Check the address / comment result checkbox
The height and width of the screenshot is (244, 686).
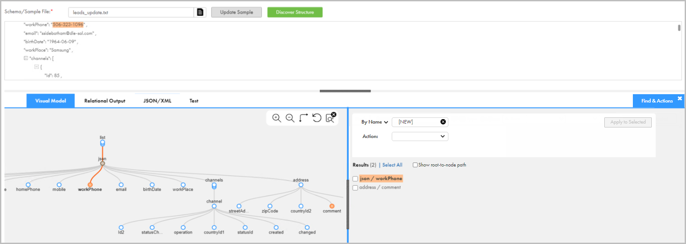click(355, 187)
